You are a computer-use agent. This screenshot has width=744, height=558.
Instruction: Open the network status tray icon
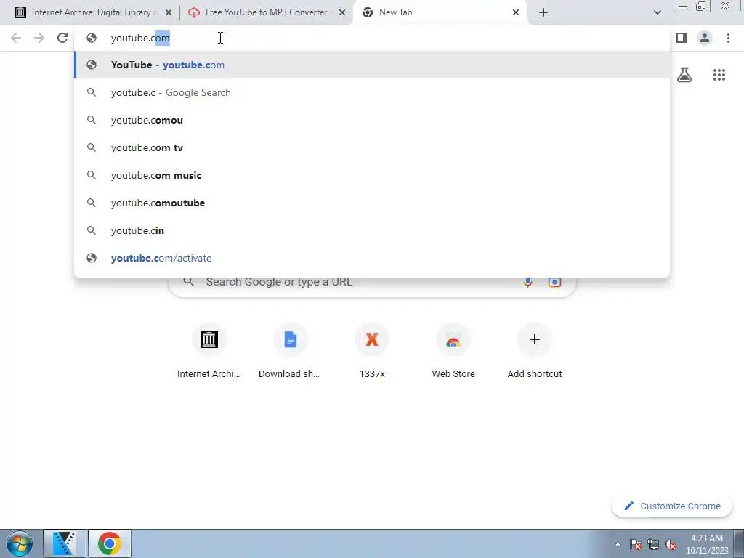click(x=653, y=544)
